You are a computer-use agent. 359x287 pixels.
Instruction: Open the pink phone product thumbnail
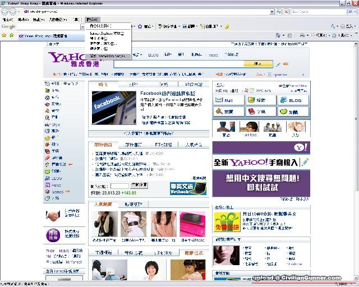pos(192,224)
